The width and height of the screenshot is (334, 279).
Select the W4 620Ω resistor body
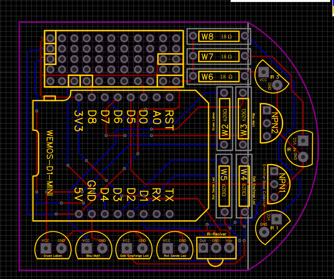click(244, 186)
